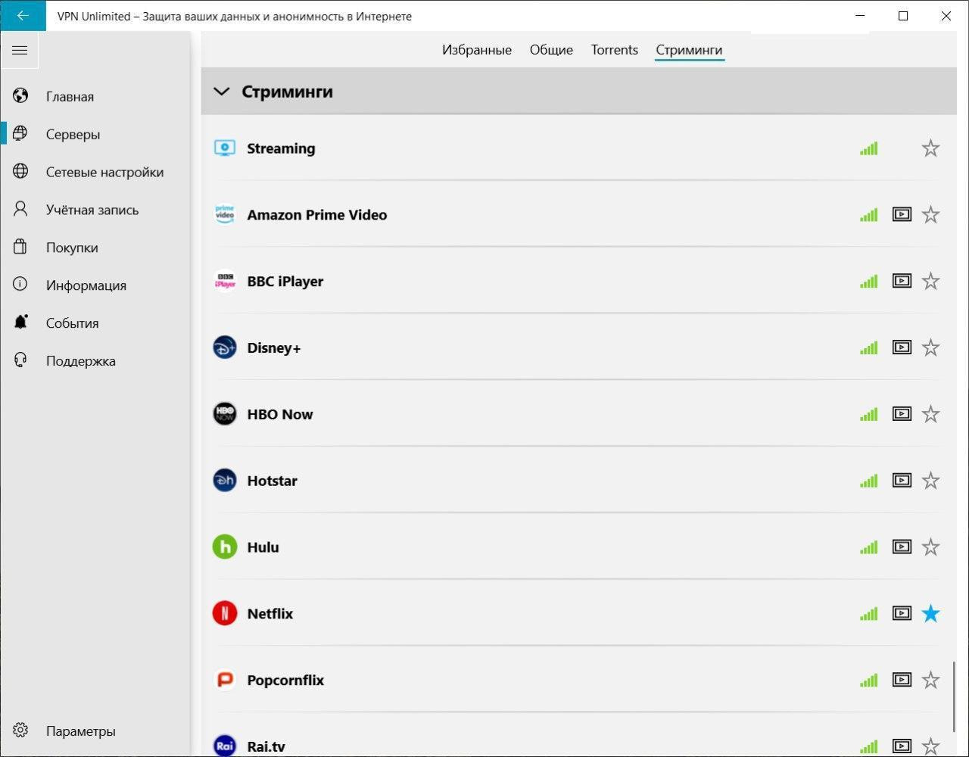
Task: Open the video info icon for Amazon Prime Video
Action: pos(902,214)
